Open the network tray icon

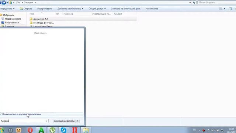(x=218, y=130)
